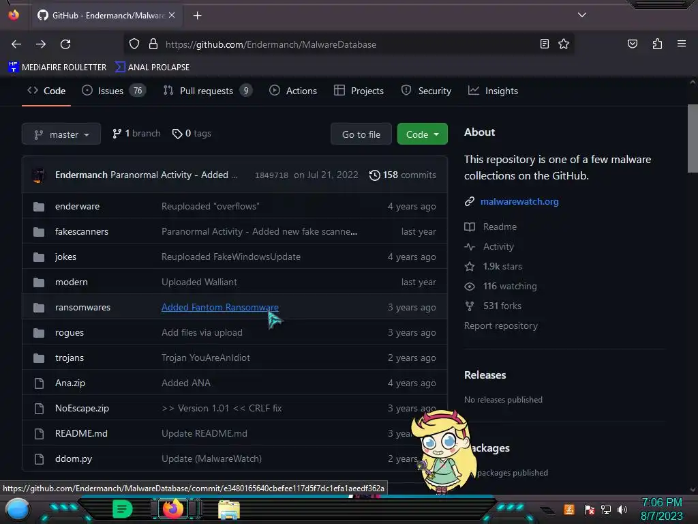The height and width of the screenshot is (524, 698).
Task: Open the ransomwares folder
Action: (x=82, y=308)
